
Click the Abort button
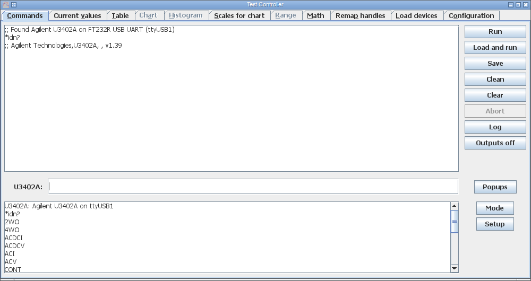[x=495, y=111]
